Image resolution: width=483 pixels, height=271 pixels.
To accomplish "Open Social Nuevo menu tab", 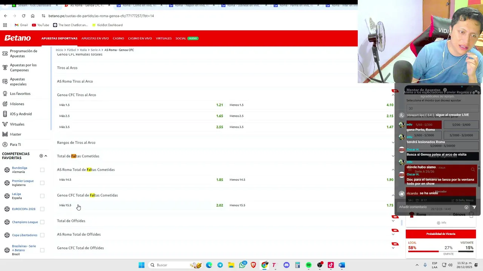I will coord(187,38).
